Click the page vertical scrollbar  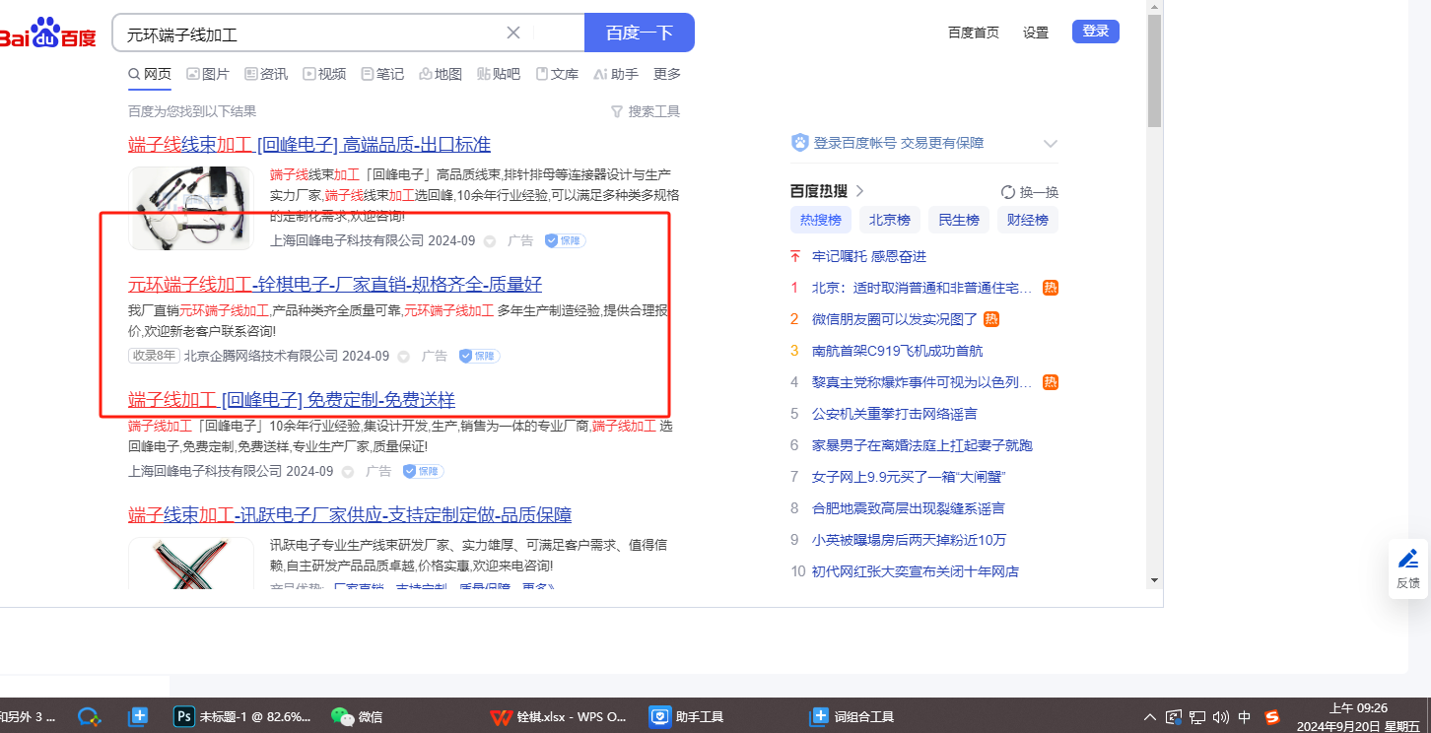[1154, 71]
